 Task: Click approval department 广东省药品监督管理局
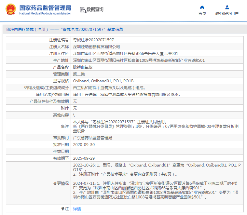click(92, 138)
